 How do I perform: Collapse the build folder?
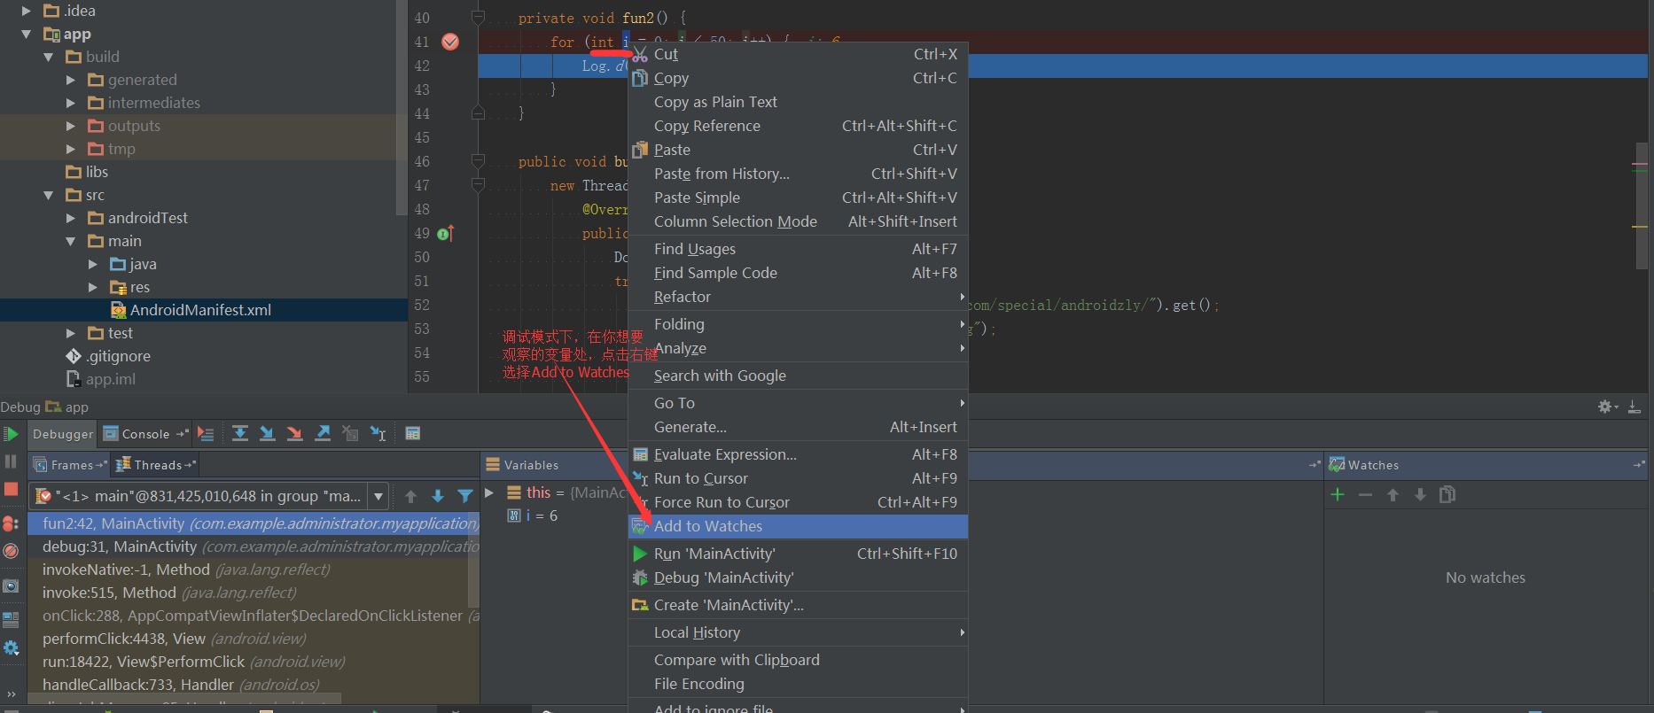coord(49,57)
